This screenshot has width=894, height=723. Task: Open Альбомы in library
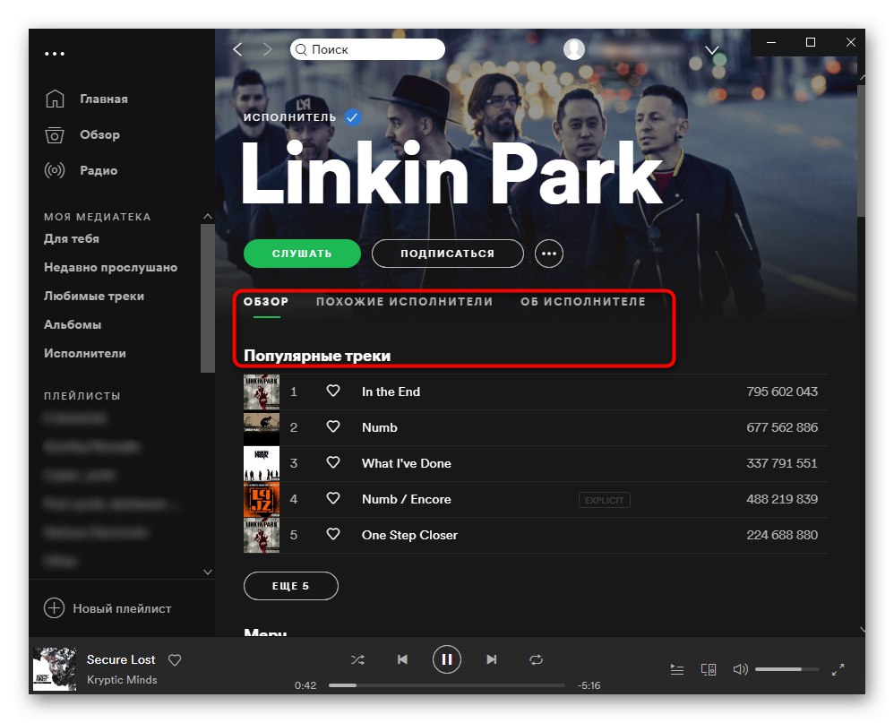pyautogui.click(x=73, y=324)
